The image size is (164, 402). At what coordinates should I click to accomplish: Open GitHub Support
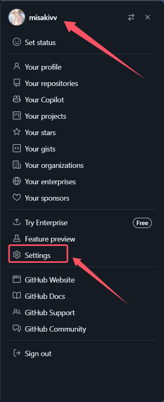82,312
